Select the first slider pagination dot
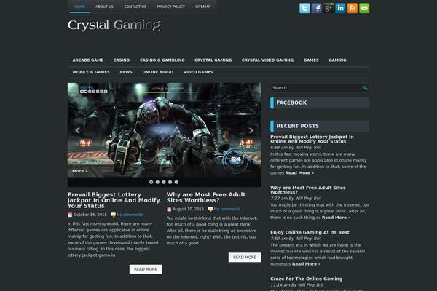The width and height of the screenshot is (437, 291). 151,182
